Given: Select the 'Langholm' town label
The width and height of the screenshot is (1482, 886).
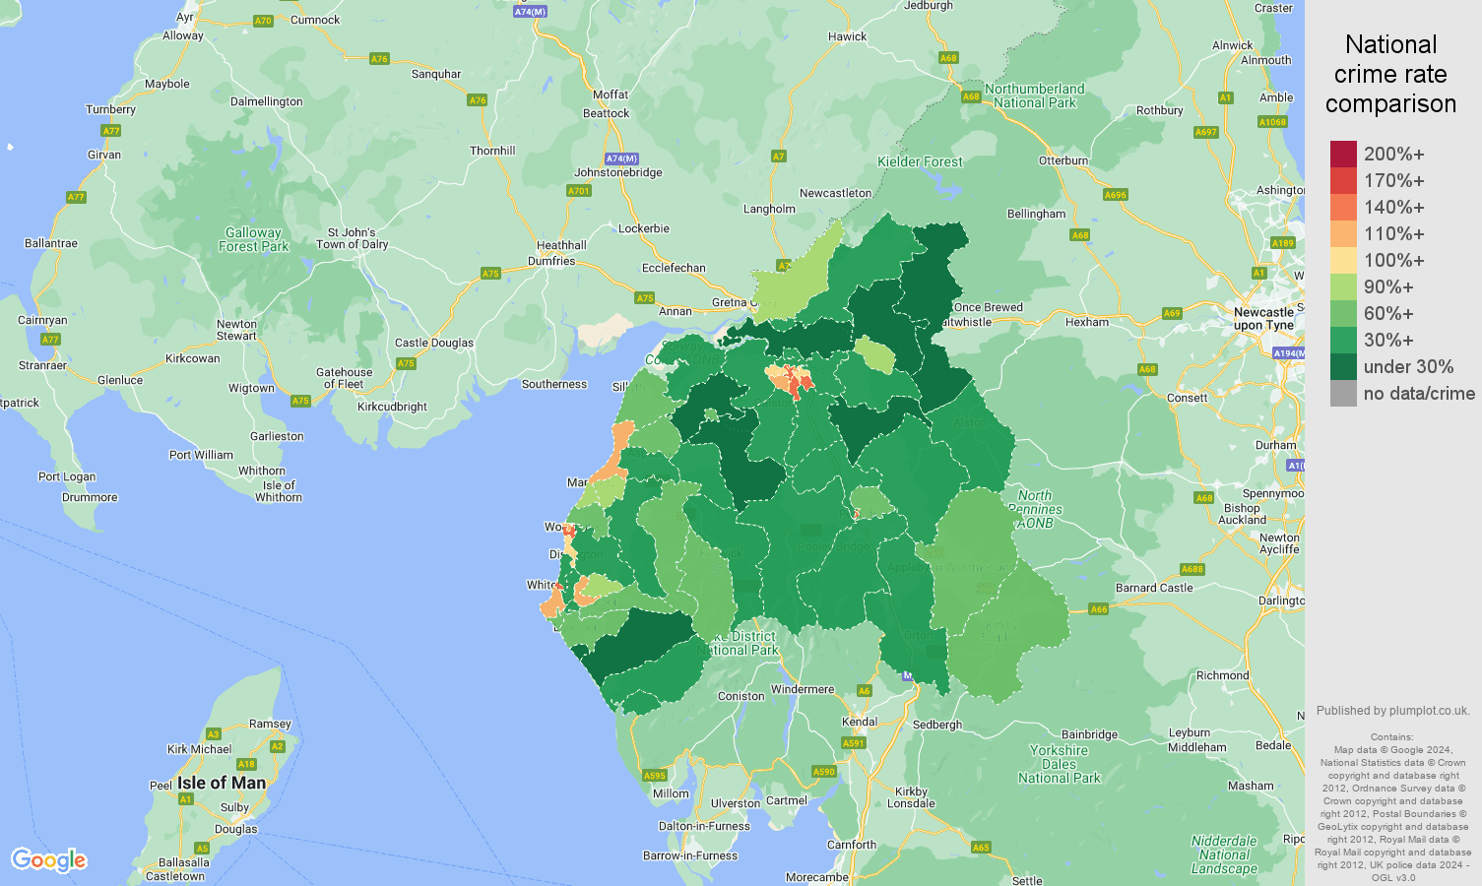Looking at the screenshot, I should tap(769, 209).
